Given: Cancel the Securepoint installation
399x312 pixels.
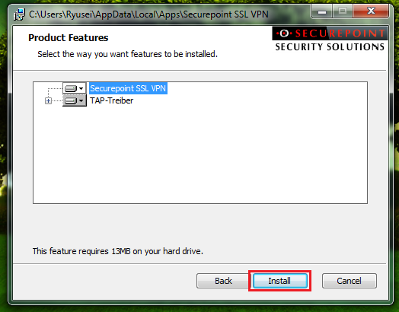Looking at the screenshot, I should pos(349,281).
